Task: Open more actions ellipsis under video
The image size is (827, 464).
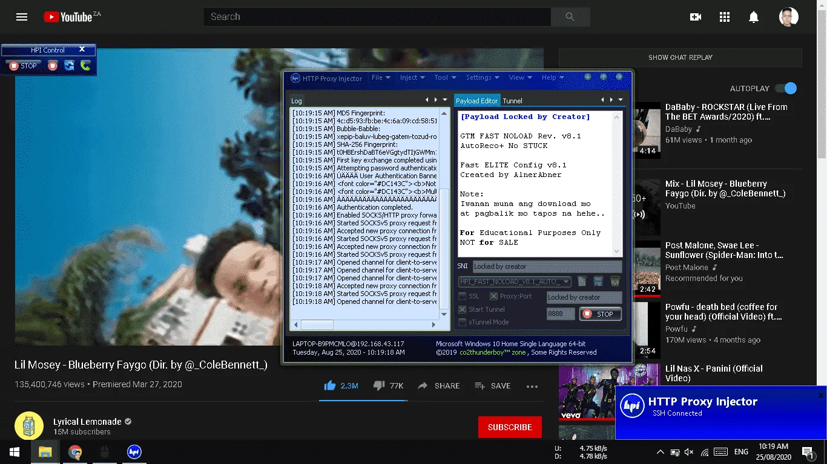Action: pyautogui.click(x=532, y=386)
